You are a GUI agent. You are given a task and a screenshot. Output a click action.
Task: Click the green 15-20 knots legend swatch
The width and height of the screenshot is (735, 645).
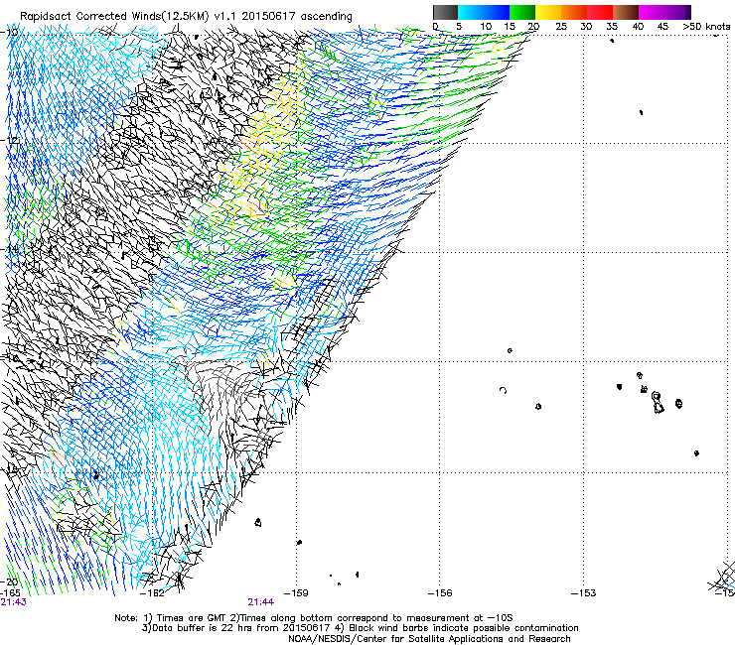(x=522, y=12)
